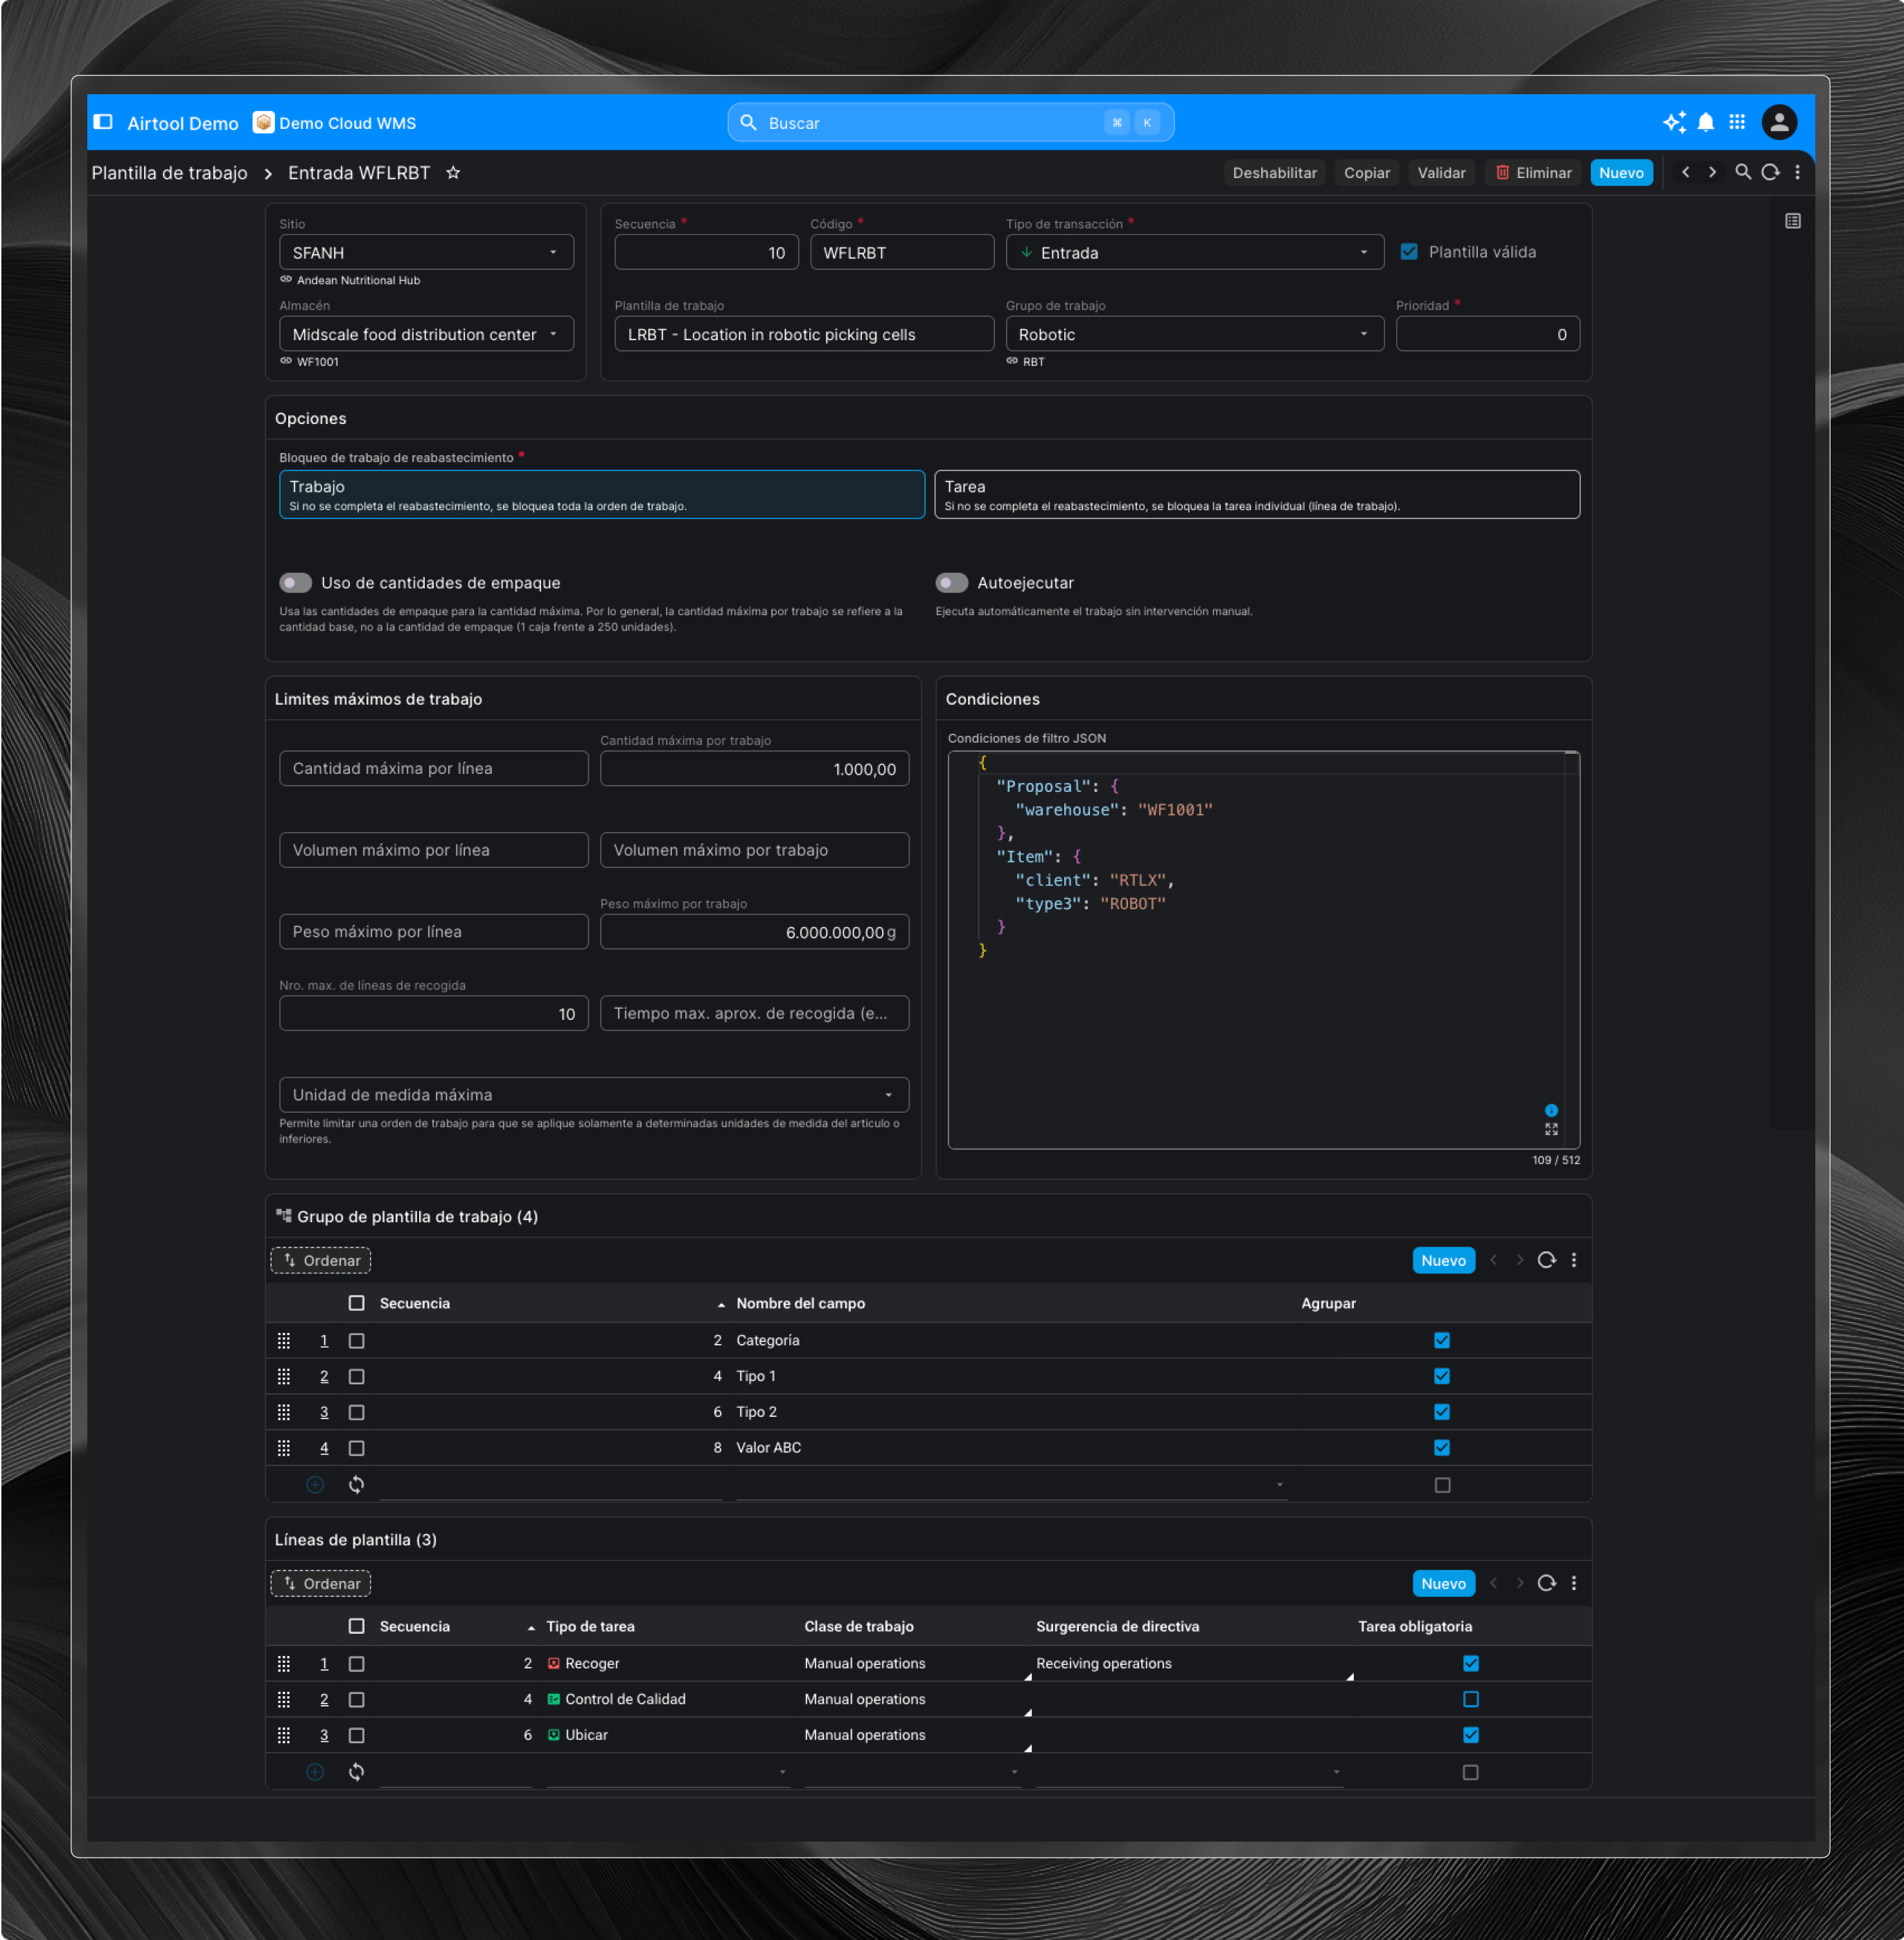Enable the Autoejecutar switch
This screenshot has width=1904, height=1940.
pyautogui.click(x=951, y=583)
